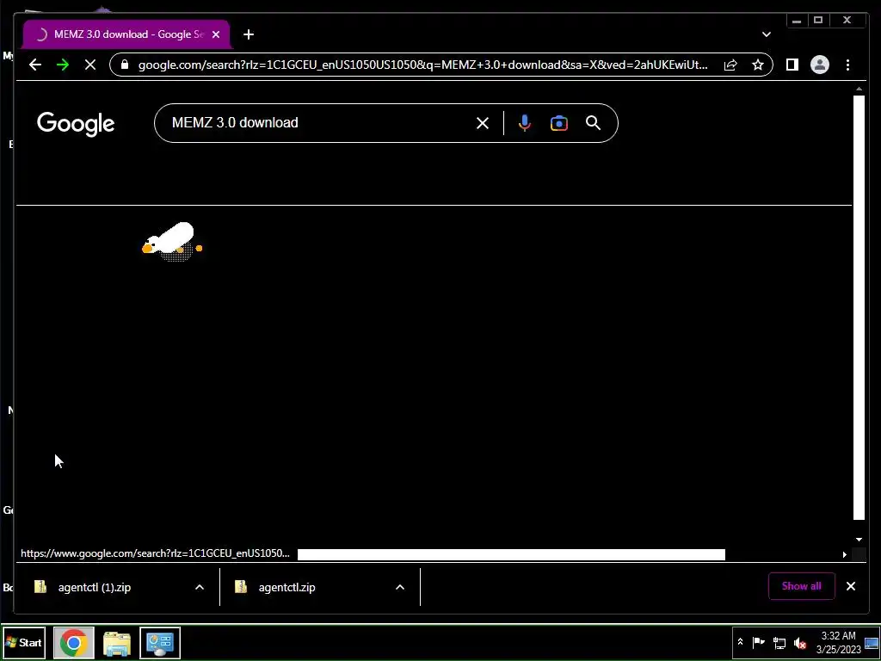Go back with the browser back arrow
881x661 pixels.
click(x=34, y=65)
